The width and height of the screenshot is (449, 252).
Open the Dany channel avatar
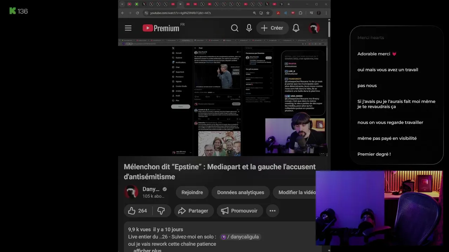pyautogui.click(x=132, y=192)
